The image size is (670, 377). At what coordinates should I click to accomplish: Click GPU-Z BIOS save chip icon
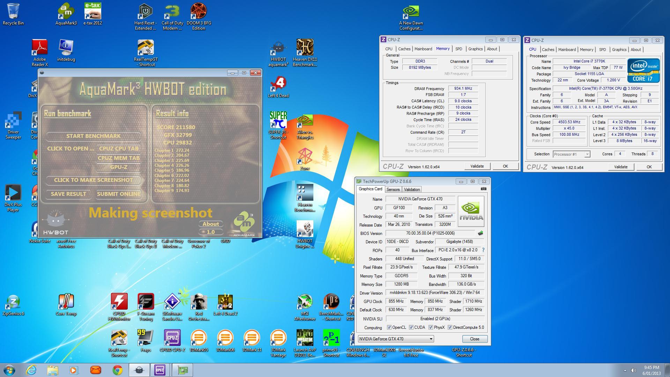481,233
